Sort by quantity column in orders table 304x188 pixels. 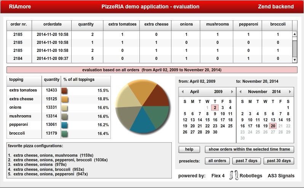[87, 26]
